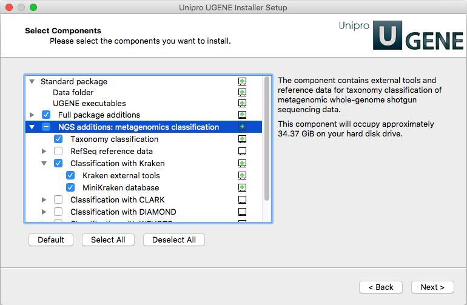The height and width of the screenshot is (305, 467).
Task: Click the component list vertical scrollbar
Action: point(267,138)
